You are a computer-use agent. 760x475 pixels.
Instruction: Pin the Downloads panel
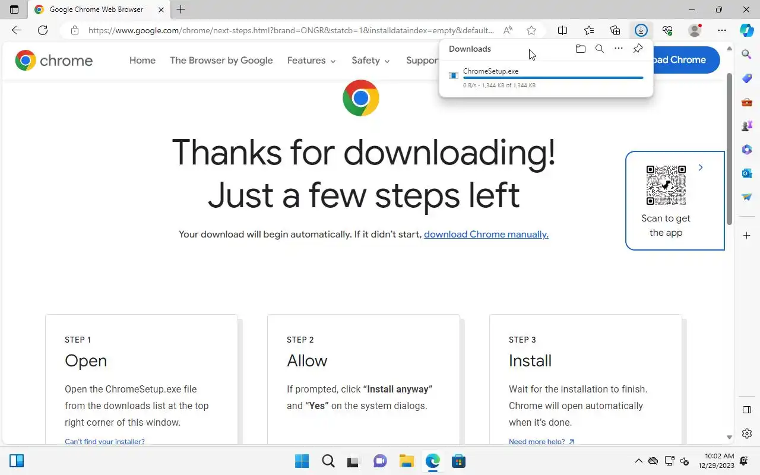click(638, 49)
